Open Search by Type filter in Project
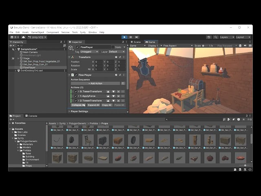Image resolution: width=261 pixels, height=196 pixels. click(228, 119)
